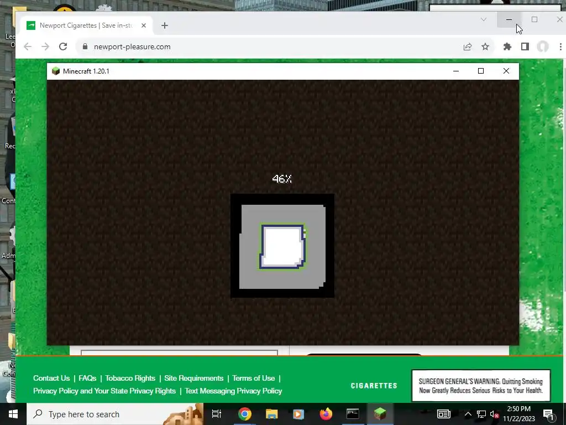Viewport: 566px width, 425px height.
Task: Open the Terms of Use link
Action: (x=253, y=378)
